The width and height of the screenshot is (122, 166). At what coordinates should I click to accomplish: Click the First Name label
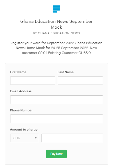click(18, 72)
